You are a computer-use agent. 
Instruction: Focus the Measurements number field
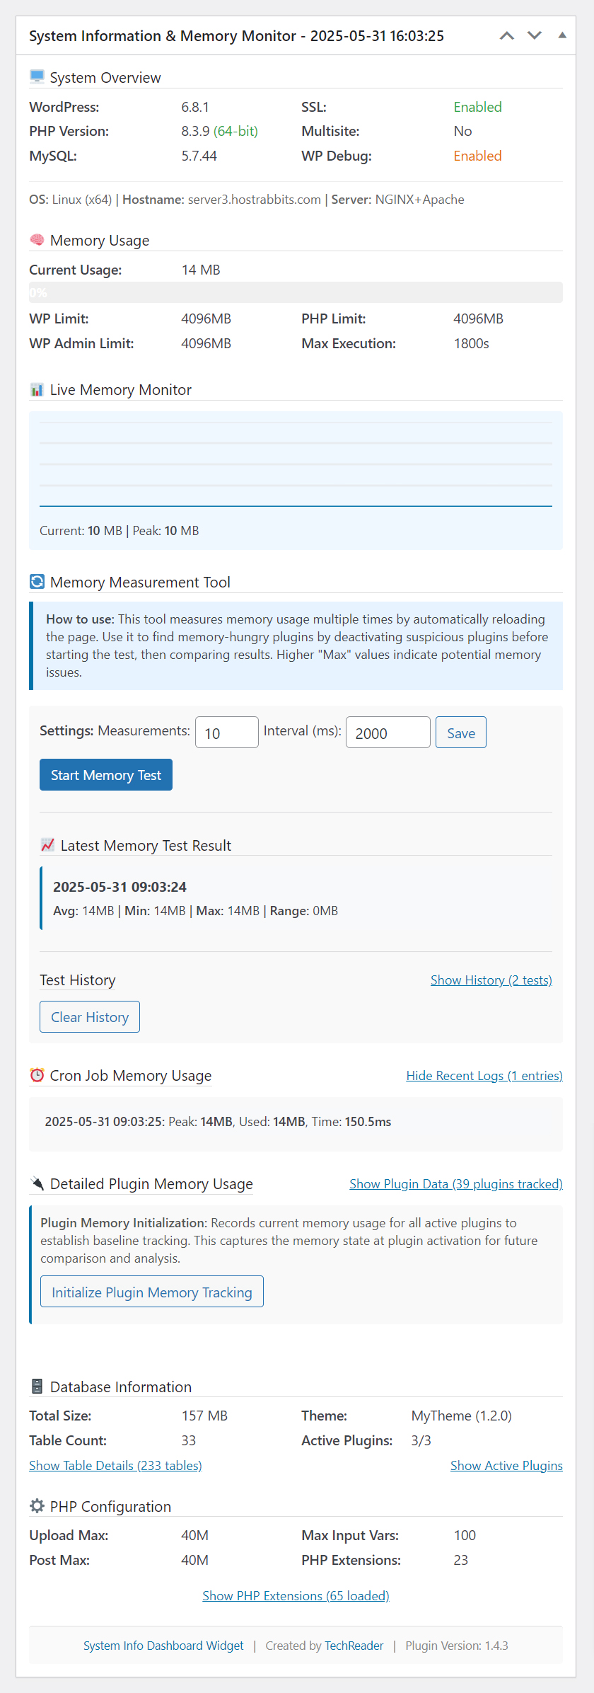click(x=227, y=733)
